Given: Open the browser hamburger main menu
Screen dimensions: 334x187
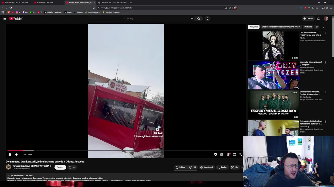Looking at the screenshot, I should (x=331, y=8).
